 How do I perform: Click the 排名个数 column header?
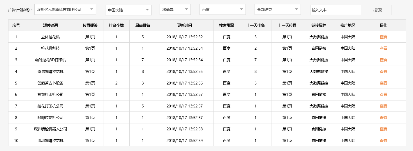click(x=117, y=25)
